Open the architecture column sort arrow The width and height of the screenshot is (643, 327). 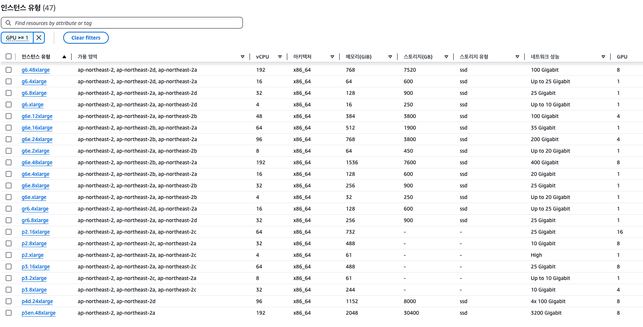tap(332, 57)
